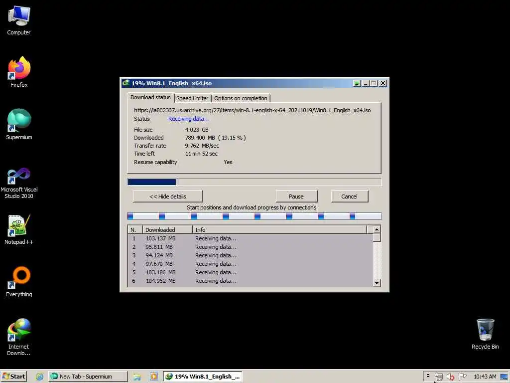Click the blue Receiving data... status text
Image resolution: width=510 pixels, height=383 pixels.
point(189,119)
